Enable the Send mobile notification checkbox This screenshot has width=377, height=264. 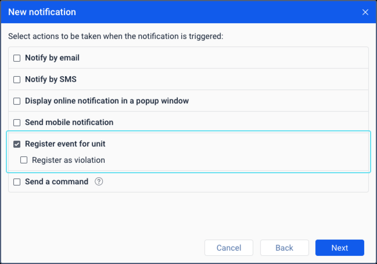[17, 123]
